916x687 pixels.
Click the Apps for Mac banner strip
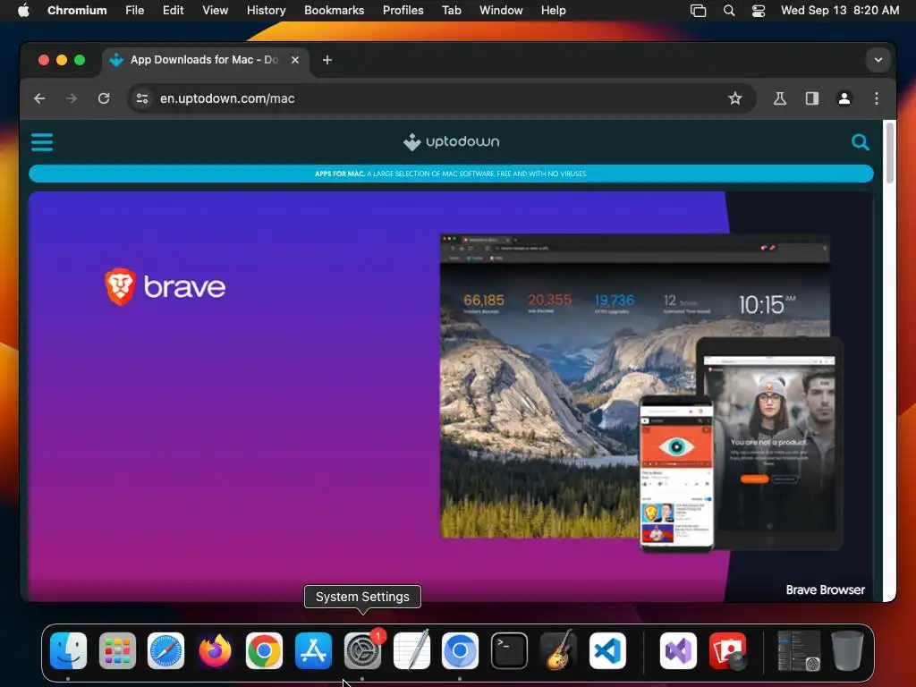click(x=451, y=174)
